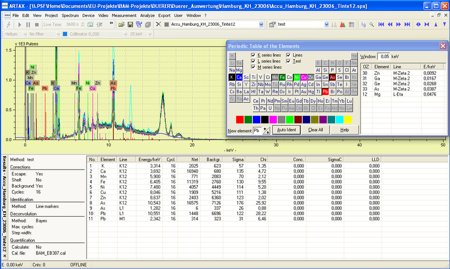Open the sliders settings icon after peaks
The width and height of the screenshot is (450, 269).
click(x=351, y=25)
